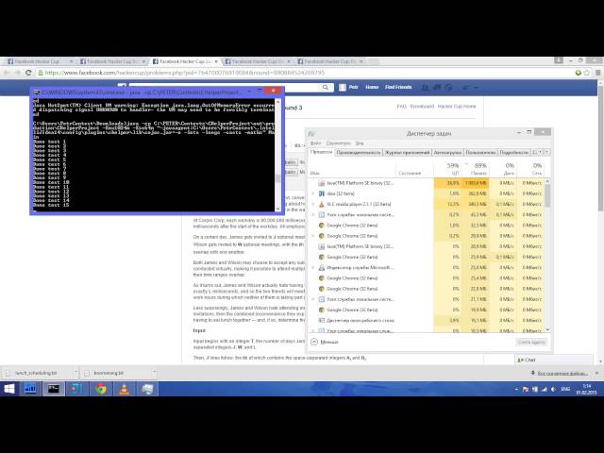Image resolution: width=604 pixels, height=453 pixels.
Task: Click the VLC media player process icon
Action: click(321, 204)
